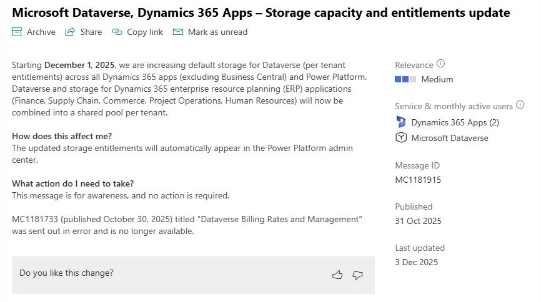The image size is (541, 302).
Task: Click the thumbs up icon
Action: 337,275
